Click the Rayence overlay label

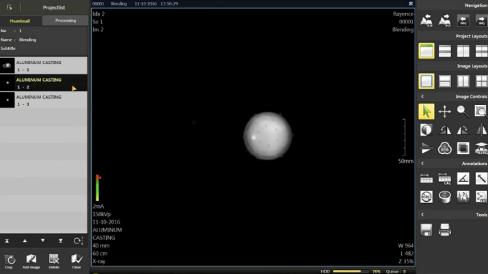(403, 14)
